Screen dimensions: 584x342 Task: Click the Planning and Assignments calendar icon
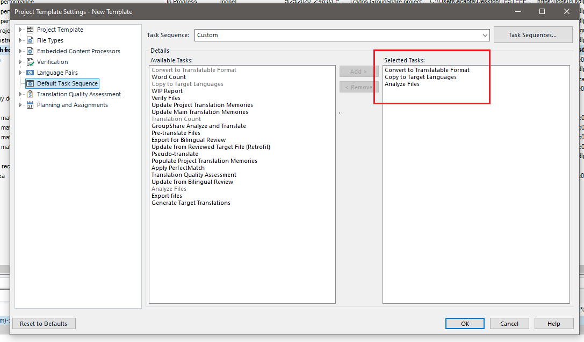coord(30,105)
